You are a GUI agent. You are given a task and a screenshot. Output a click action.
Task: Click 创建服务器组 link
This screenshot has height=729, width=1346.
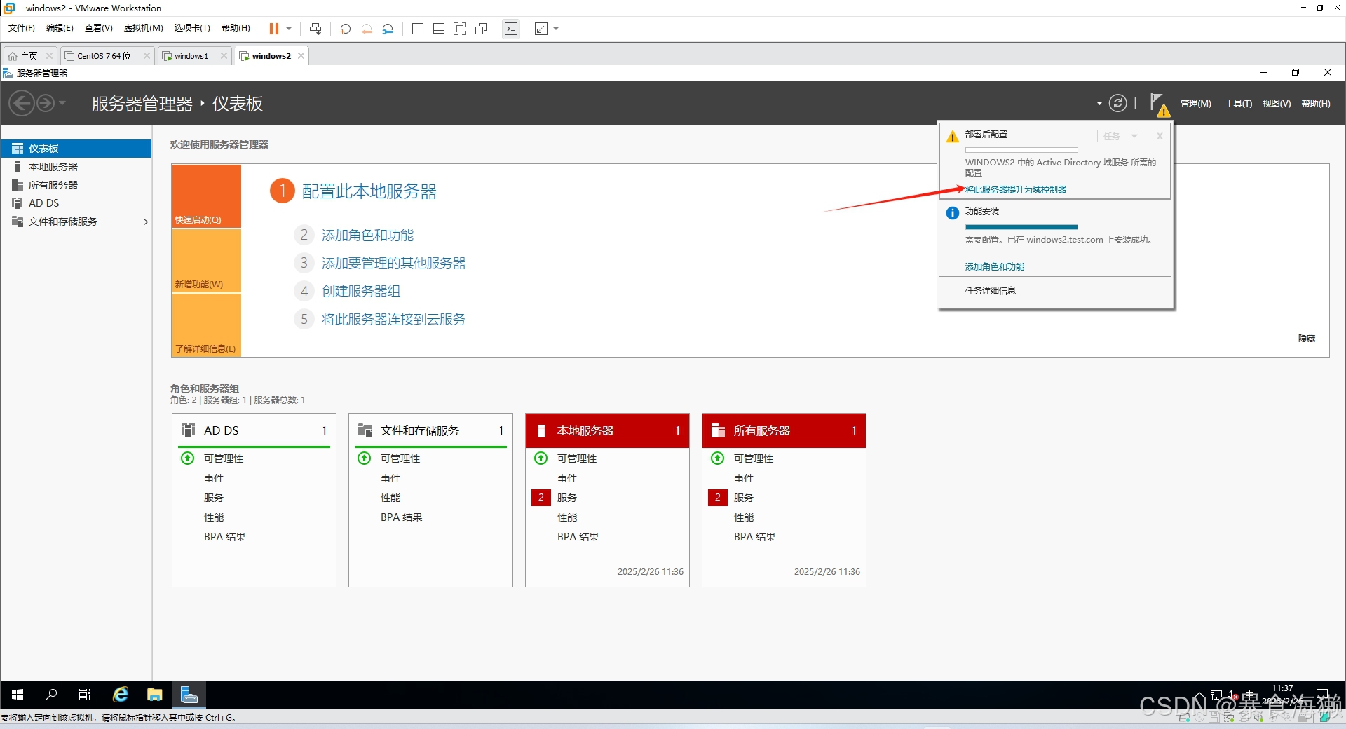click(x=361, y=292)
